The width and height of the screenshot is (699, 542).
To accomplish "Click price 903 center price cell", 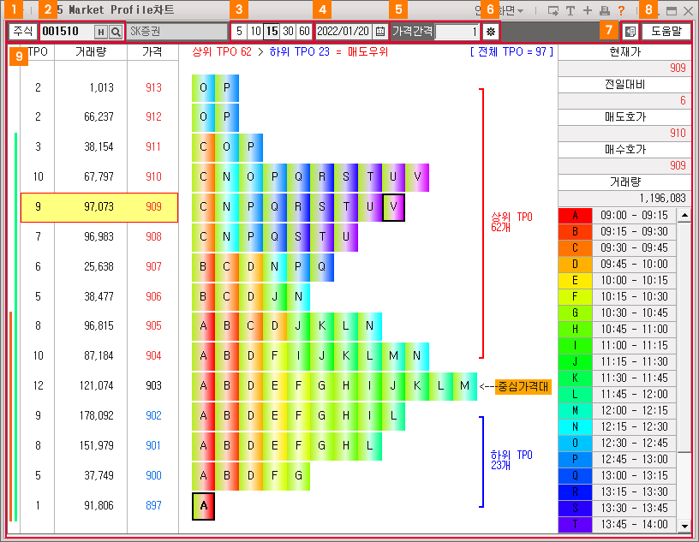I will [153, 386].
